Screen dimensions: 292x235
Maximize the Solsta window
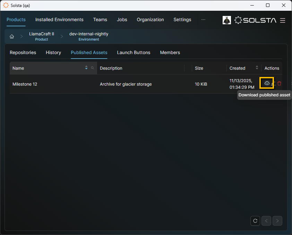point(268,5)
